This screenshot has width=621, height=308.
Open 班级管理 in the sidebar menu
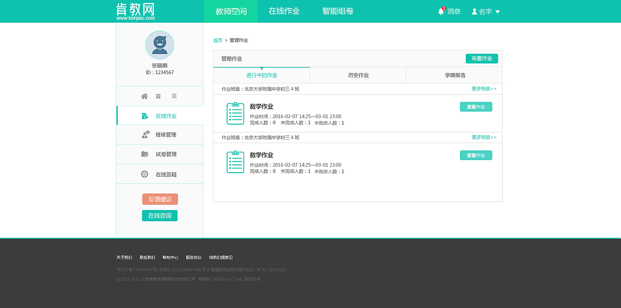tap(160, 135)
